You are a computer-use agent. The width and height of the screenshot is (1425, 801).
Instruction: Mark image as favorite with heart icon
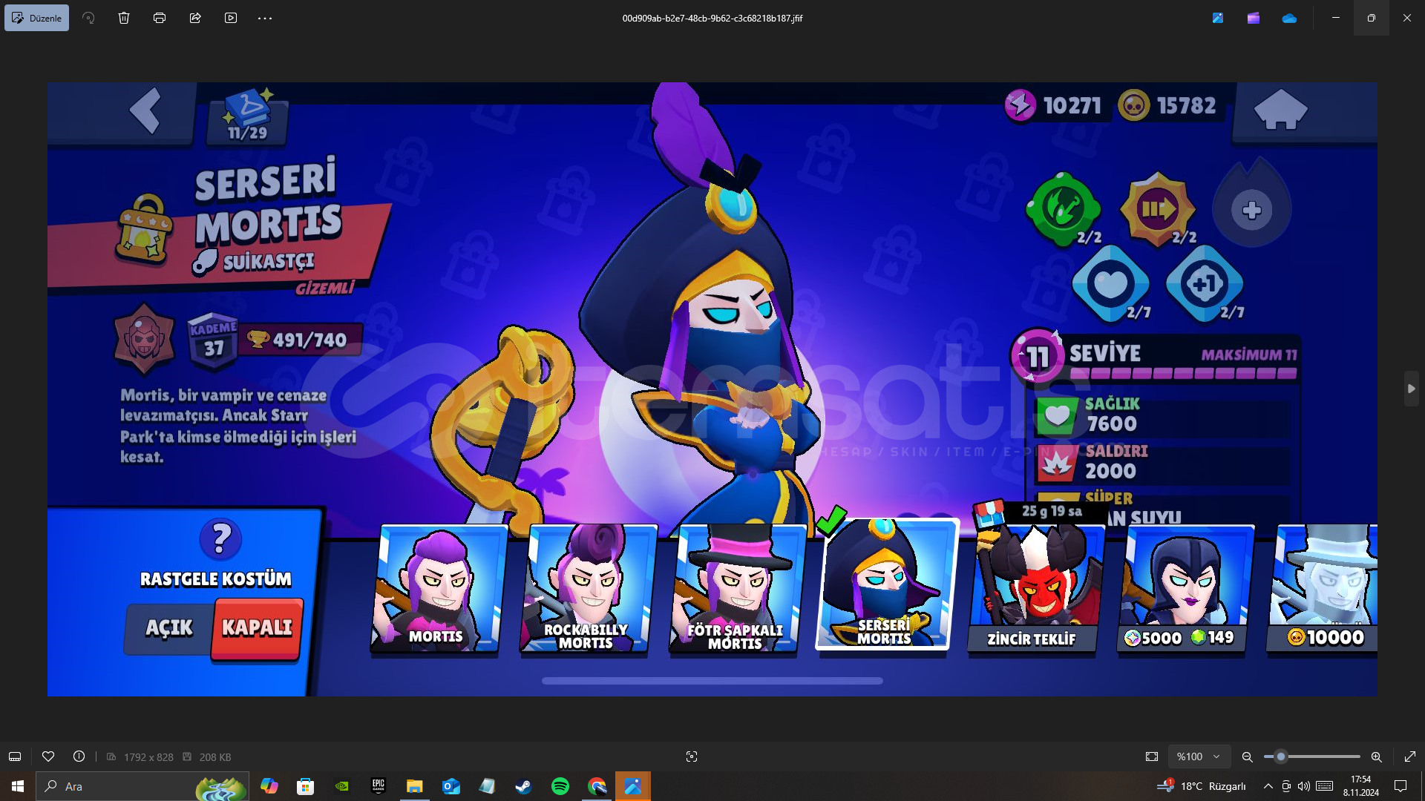tap(48, 756)
